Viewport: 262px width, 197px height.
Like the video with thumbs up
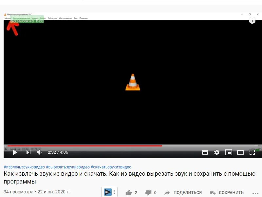coord(129,193)
